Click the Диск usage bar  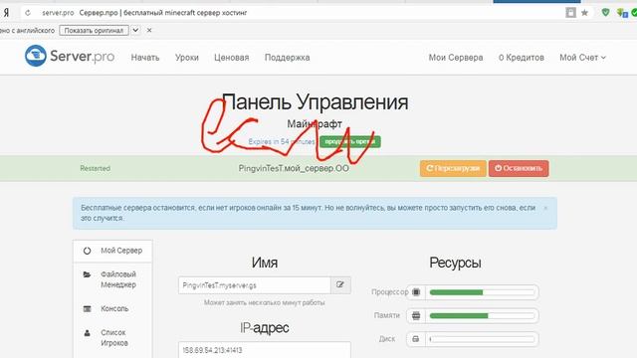click(482, 339)
